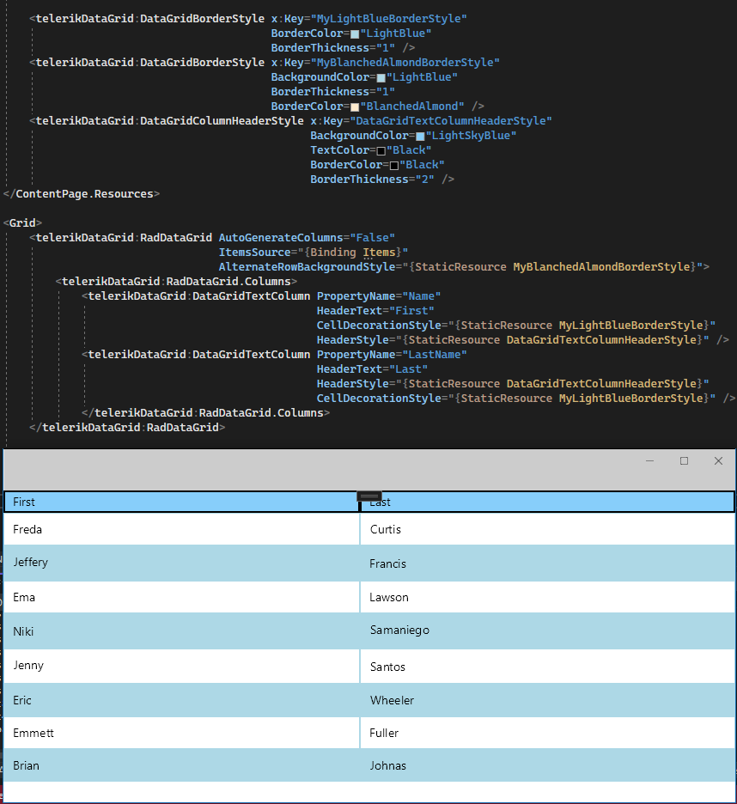Viewport: 737px width, 804px height.
Task: Select the Niki cell
Action: 181,631
